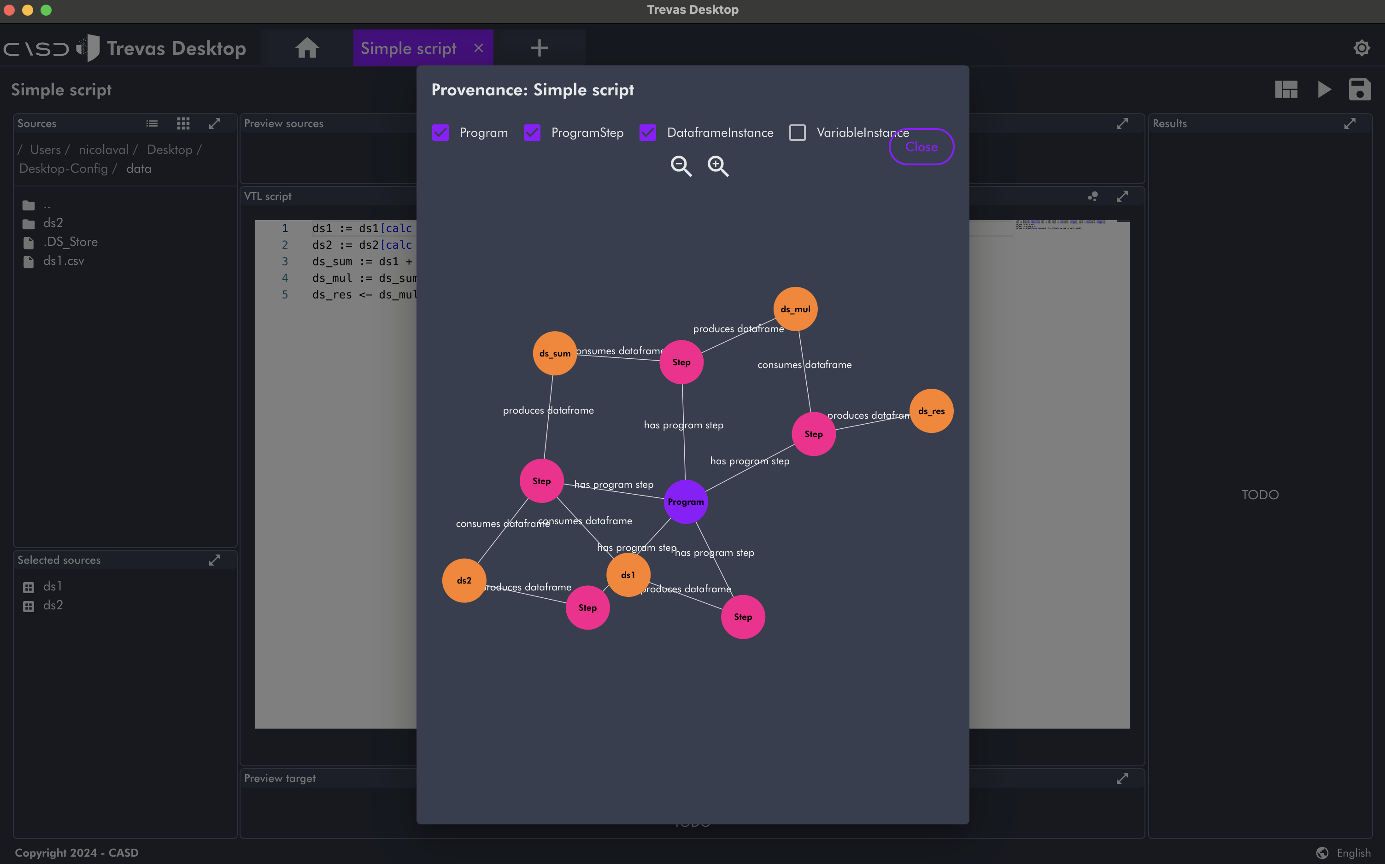Click the ds_mul graph node
Image resolution: width=1385 pixels, height=864 pixels.
point(795,309)
